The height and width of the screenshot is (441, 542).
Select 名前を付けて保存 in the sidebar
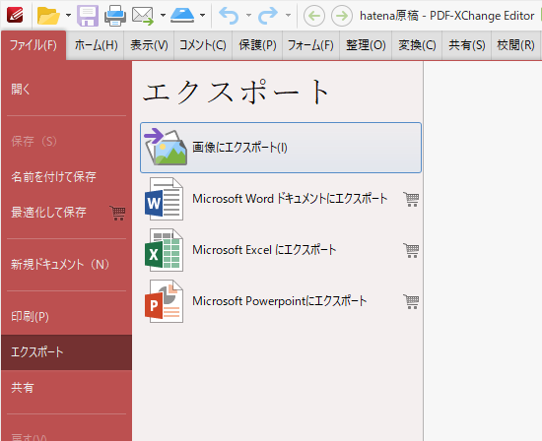(x=66, y=177)
